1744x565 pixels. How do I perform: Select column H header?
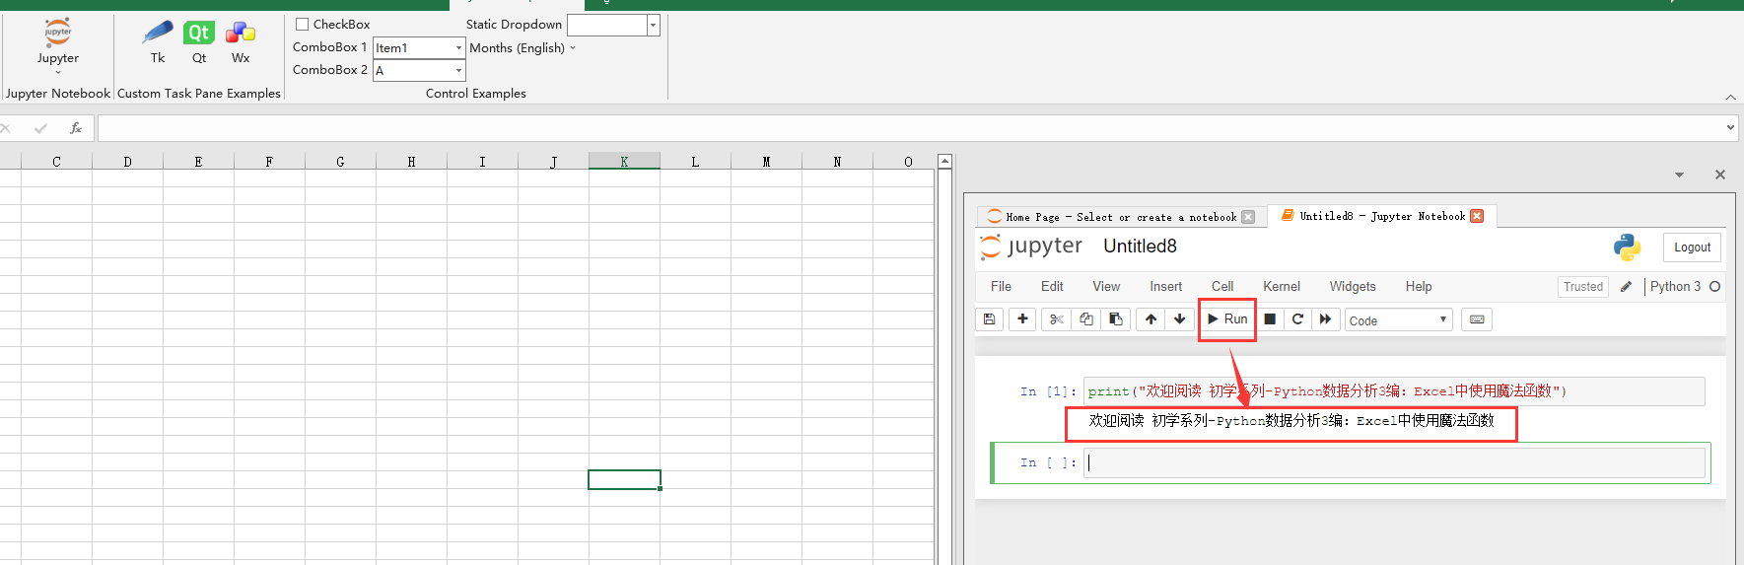pos(411,162)
